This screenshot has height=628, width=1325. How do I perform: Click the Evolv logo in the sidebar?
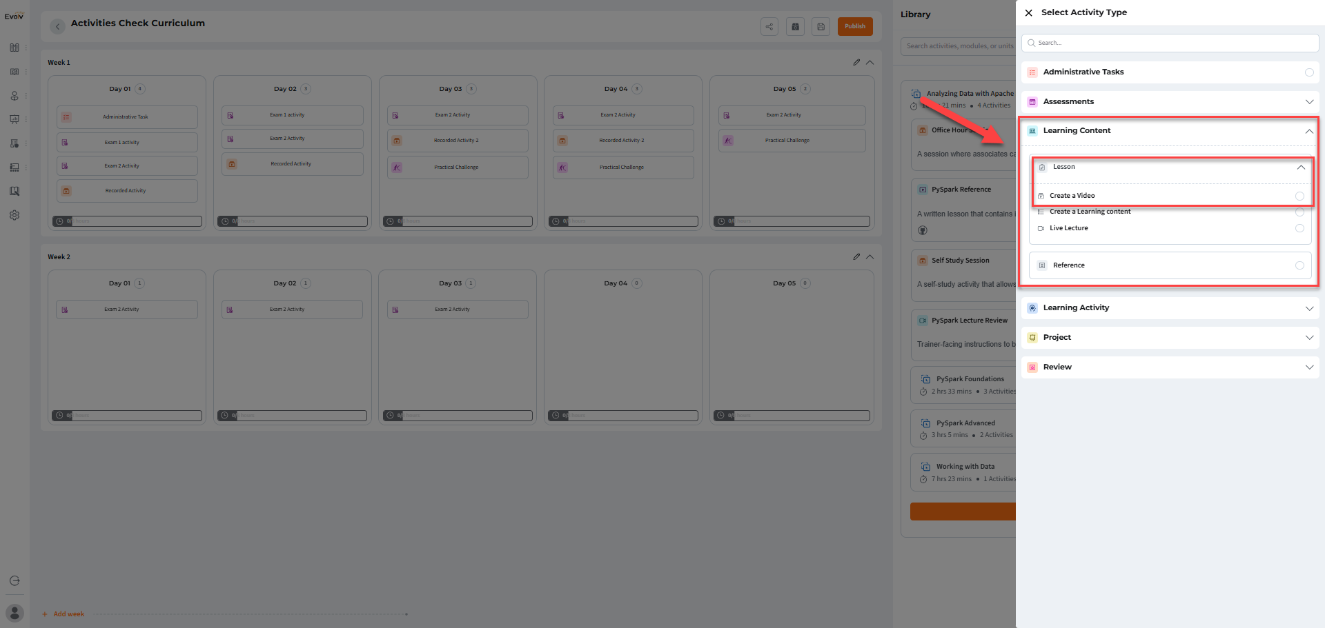click(14, 17)
